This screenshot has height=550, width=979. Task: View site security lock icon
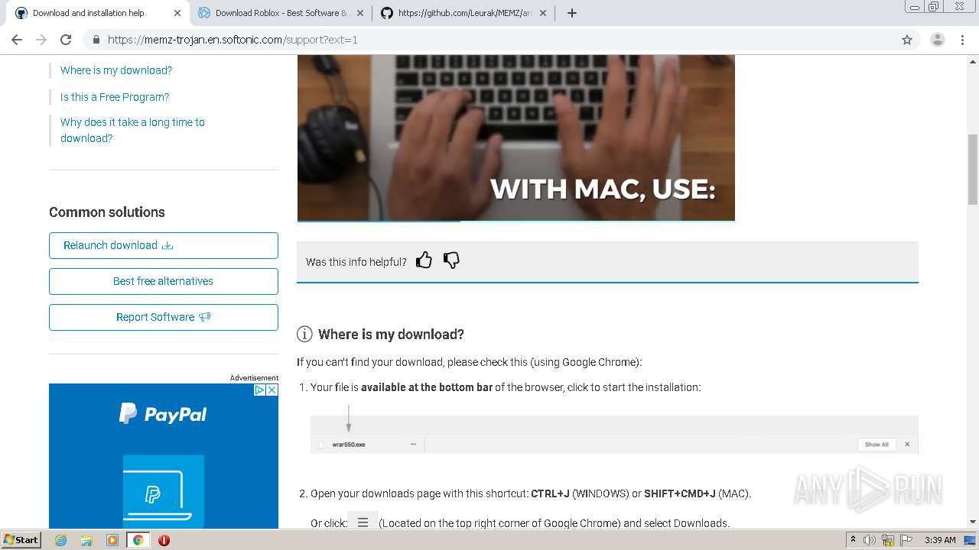(96, 40)
